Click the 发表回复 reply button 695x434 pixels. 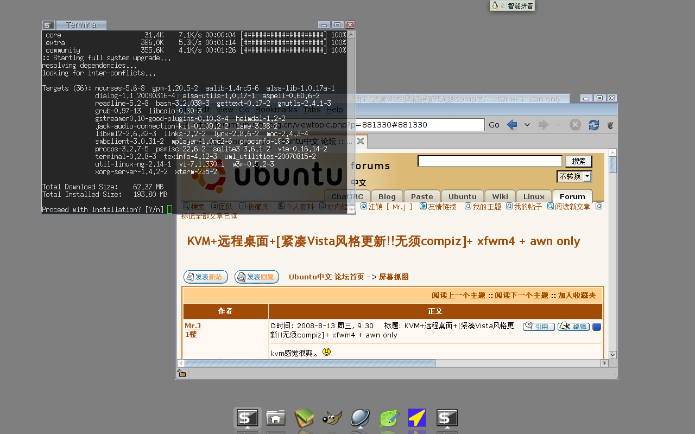[x=257, y=277]
